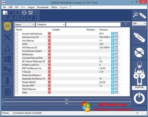Enable the Kaspersky KavRescue 10 checkbox
The width and height of the screenshot is (148, 117).
click(x=17, y=79)
